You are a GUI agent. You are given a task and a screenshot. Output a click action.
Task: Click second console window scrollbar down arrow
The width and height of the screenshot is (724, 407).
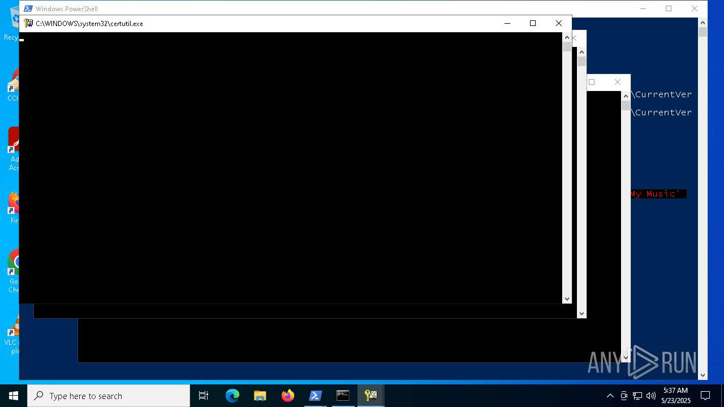[581, 313]
